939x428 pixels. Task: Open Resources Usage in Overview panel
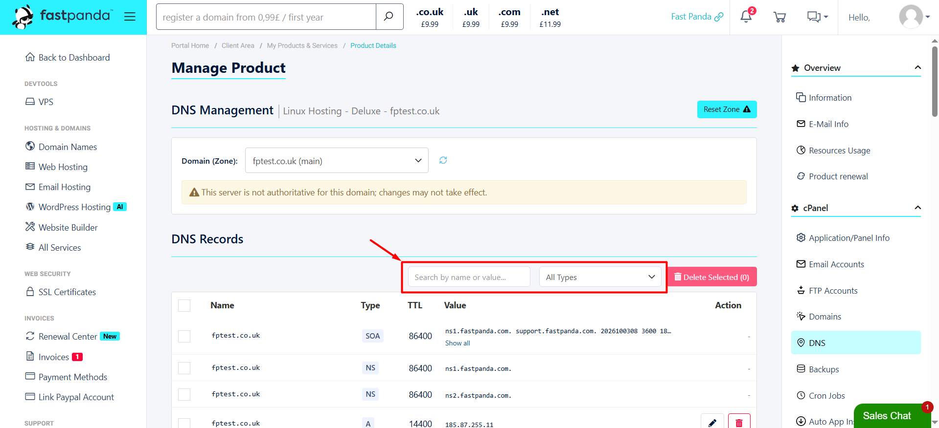(x=834, y=150)
